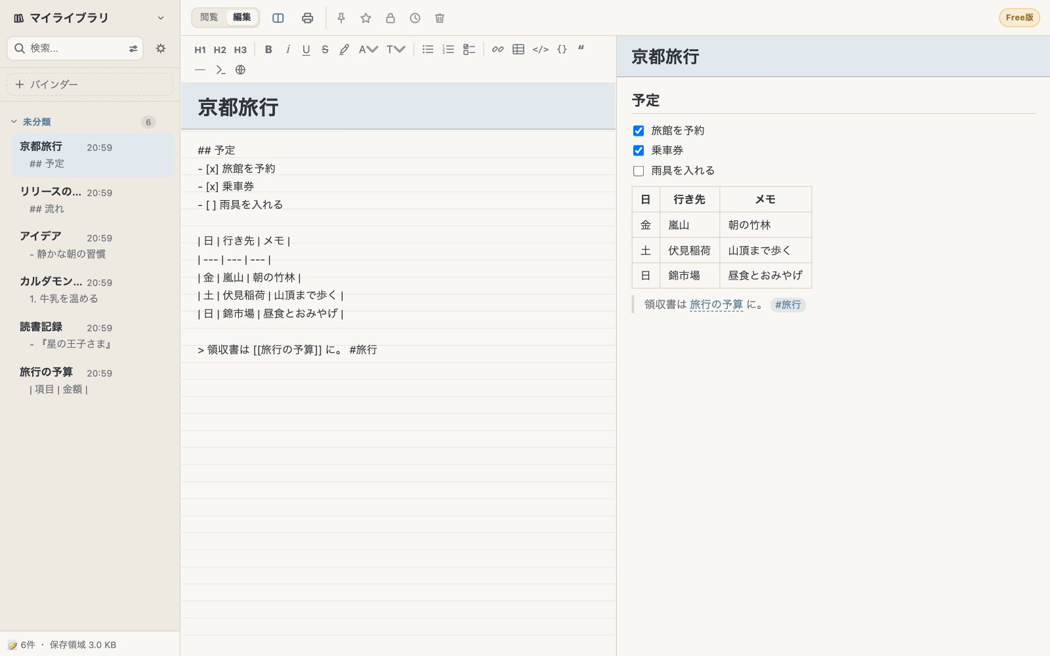
Task: Uncheck 旅館を予約 checkbox in preview
Action: 639,131
